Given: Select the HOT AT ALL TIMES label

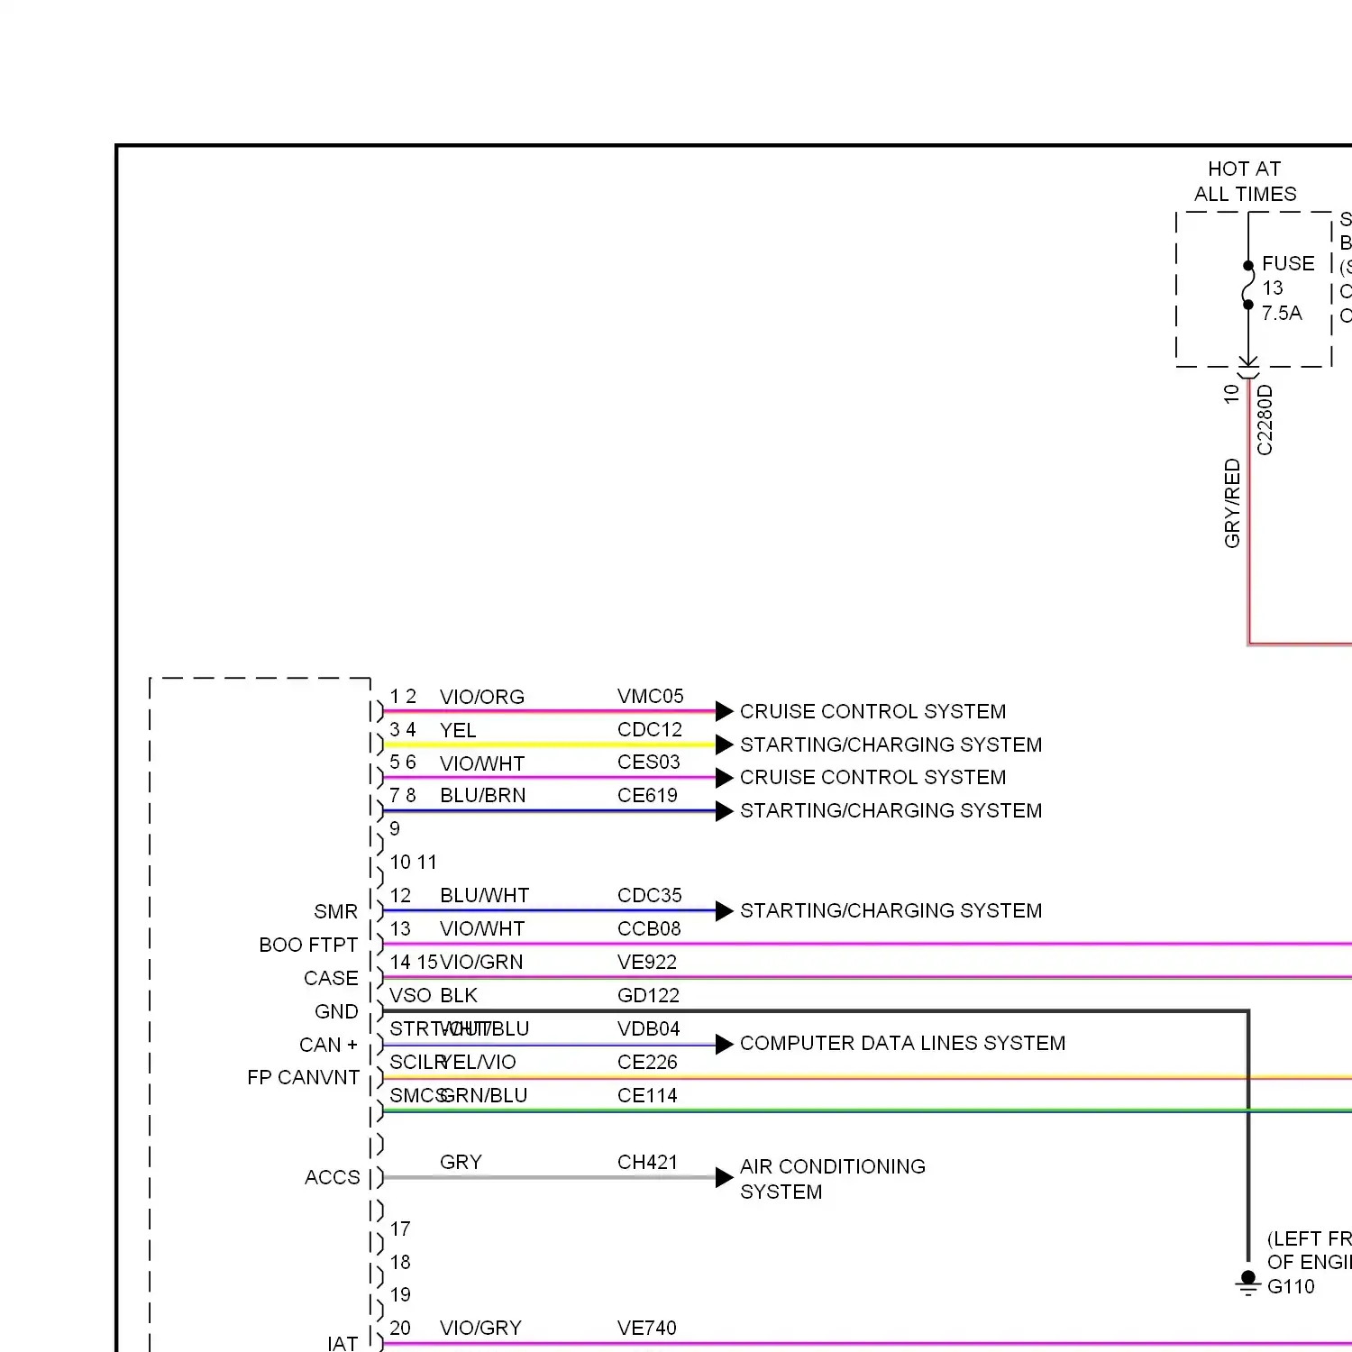Looking at the screenshot, I should pyautogui.click(x=1245, y=181).
